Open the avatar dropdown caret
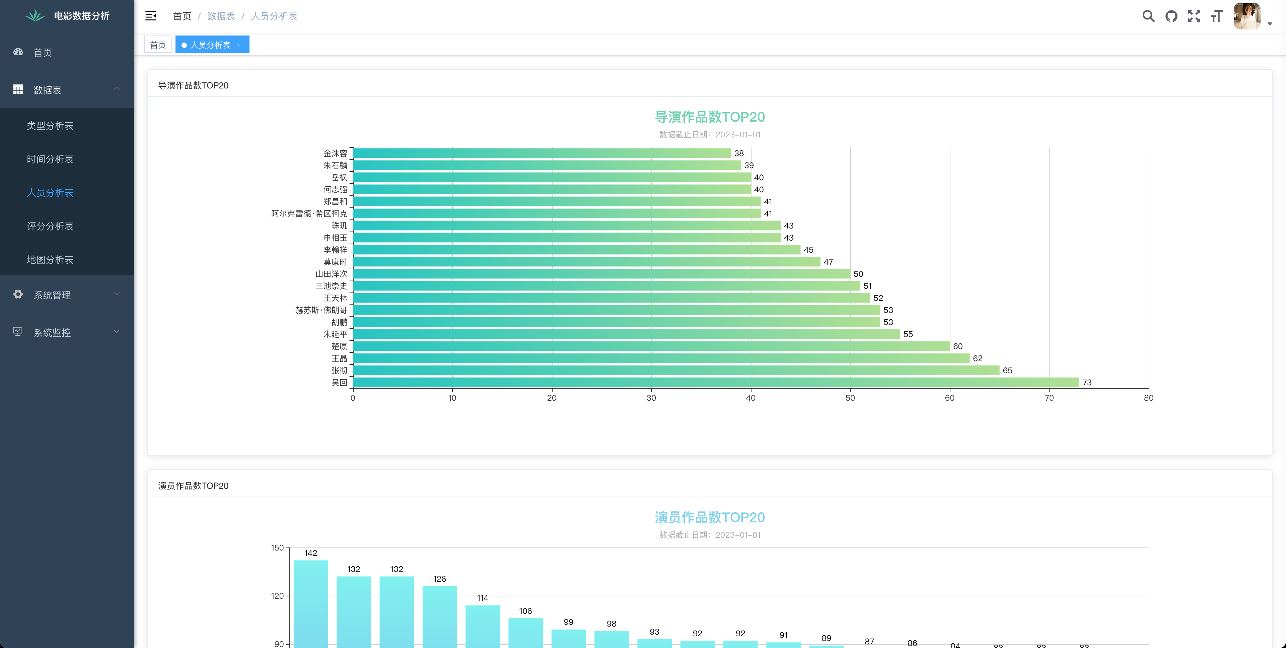The image size is (1286, 648). click(1270, 23)
